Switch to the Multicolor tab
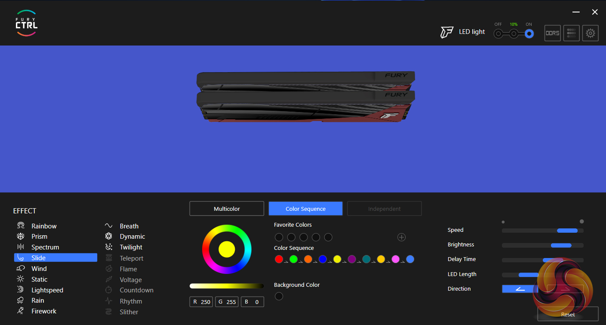 (227, 209)
